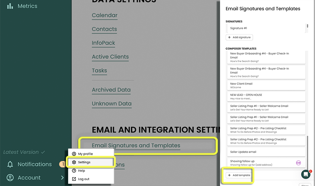Click the Help question mark icon
Image resolution: width=315 pixels, height=186 pixels.
click(x=74, y=171)
